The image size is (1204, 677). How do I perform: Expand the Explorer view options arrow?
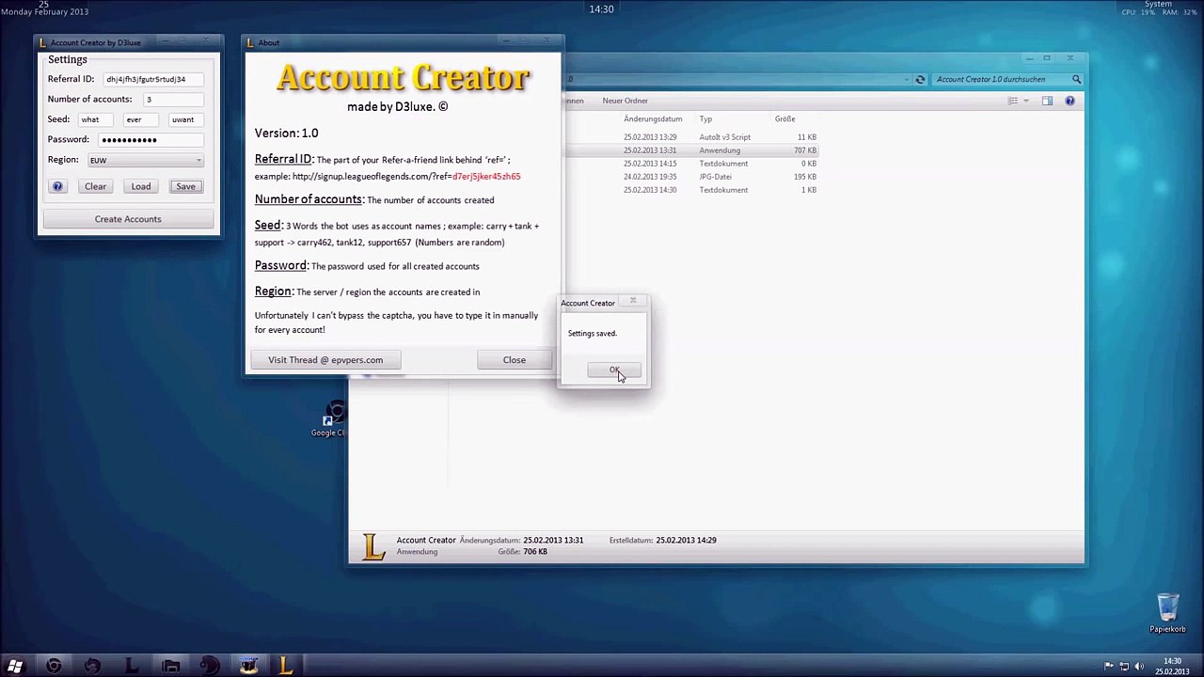pos(1025,101)
